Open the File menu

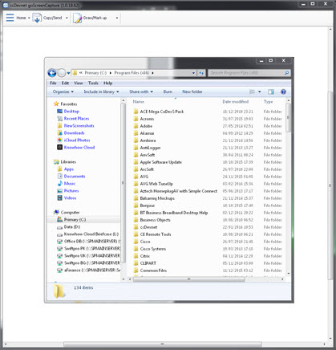(x=53, y=83)
